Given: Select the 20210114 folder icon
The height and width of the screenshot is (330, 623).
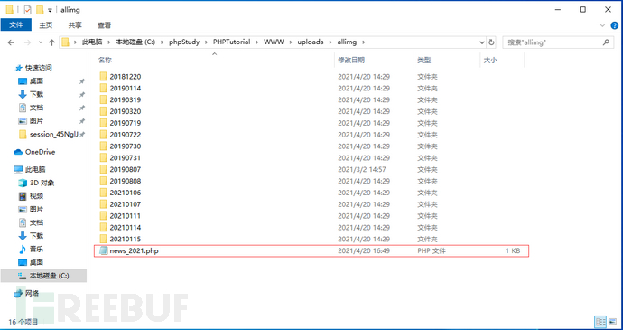Looking at the screenshot, I should point(103,227).
